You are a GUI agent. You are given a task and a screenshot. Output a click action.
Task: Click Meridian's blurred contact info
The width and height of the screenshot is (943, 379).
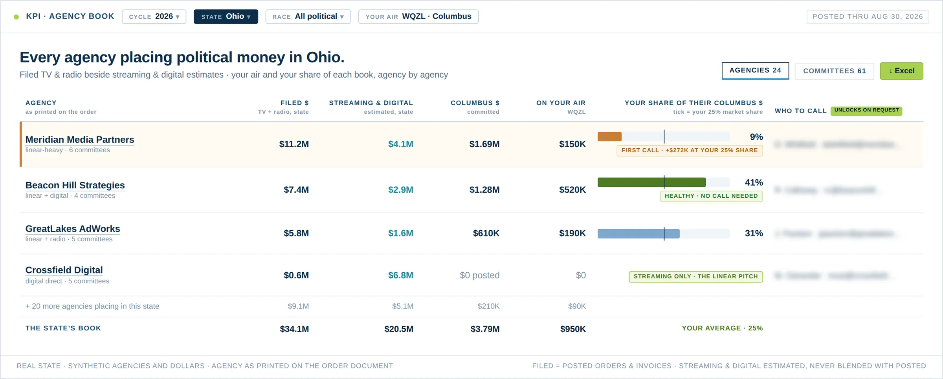(x=837, y=144)
